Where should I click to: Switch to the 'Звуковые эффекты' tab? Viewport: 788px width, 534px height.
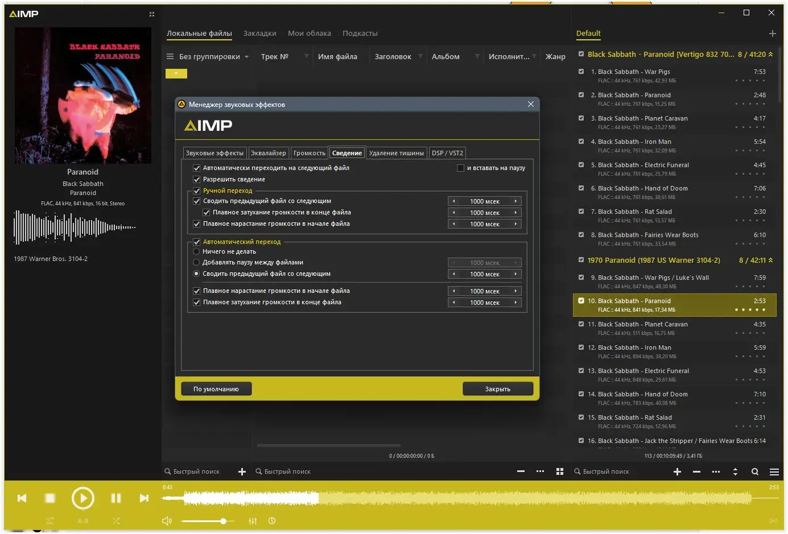coord(214,153)
